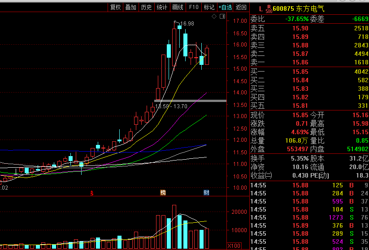Toggle +自选 to add to watchlist
Screen dimensions: 369x250
coord(226,7)
